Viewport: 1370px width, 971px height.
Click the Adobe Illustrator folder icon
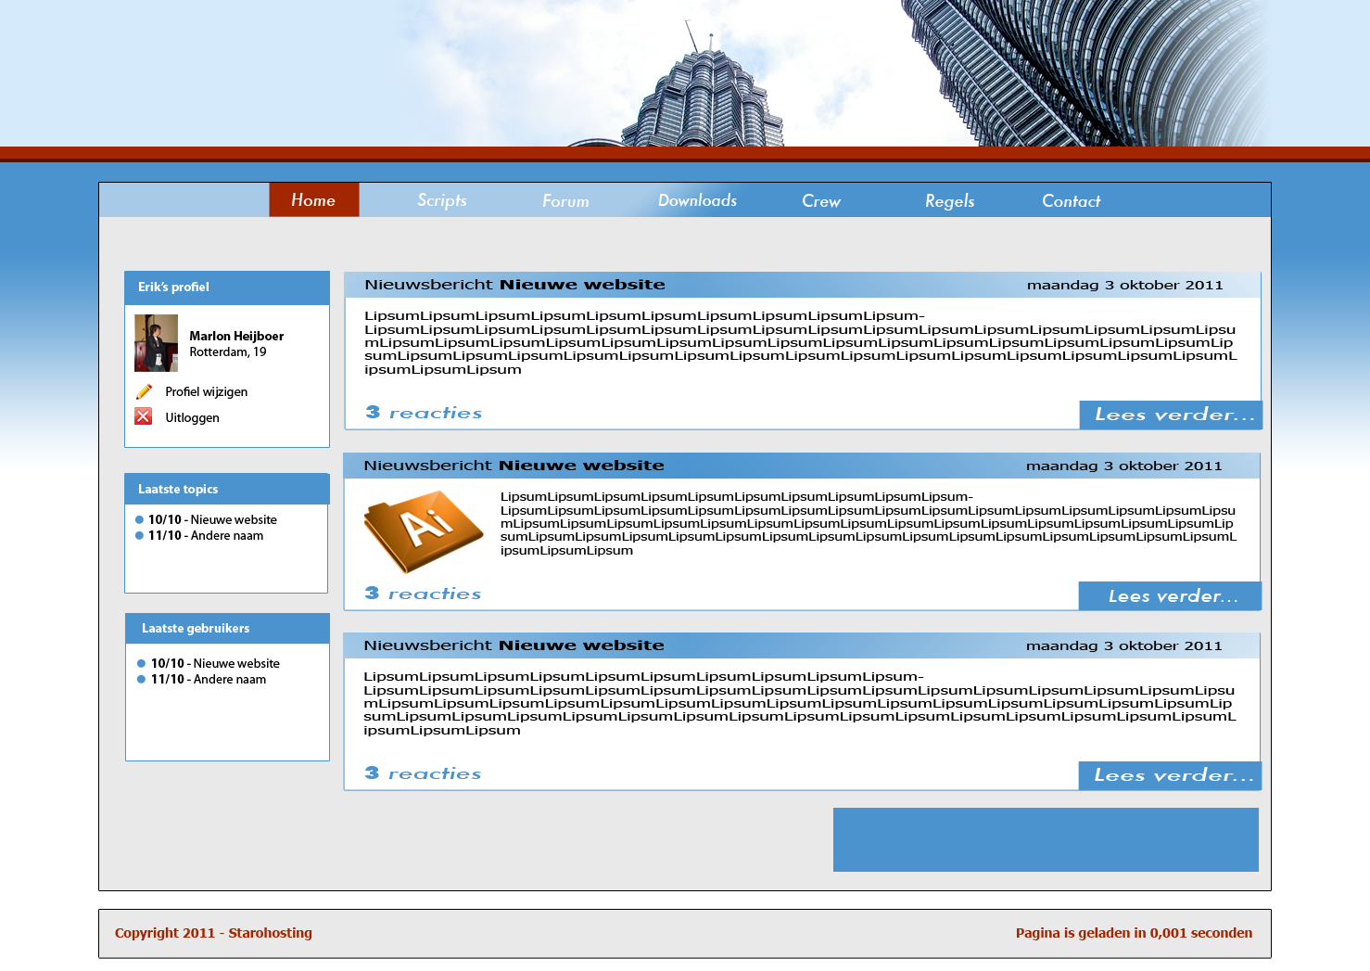point(423,531)
